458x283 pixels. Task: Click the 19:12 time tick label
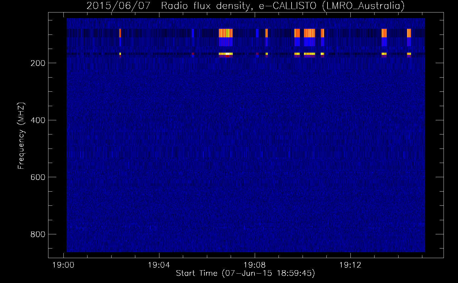350,265
